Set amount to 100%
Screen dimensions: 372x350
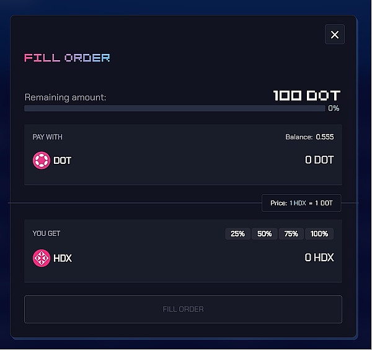point(319,234)
